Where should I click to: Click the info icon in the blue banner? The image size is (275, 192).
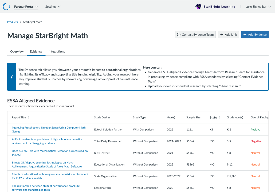[12, 77]
